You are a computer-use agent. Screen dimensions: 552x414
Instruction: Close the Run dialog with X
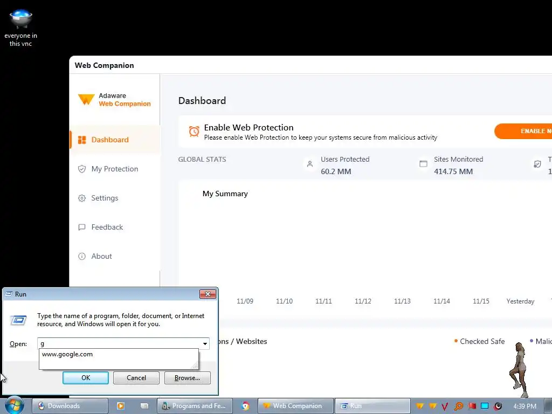208,294
